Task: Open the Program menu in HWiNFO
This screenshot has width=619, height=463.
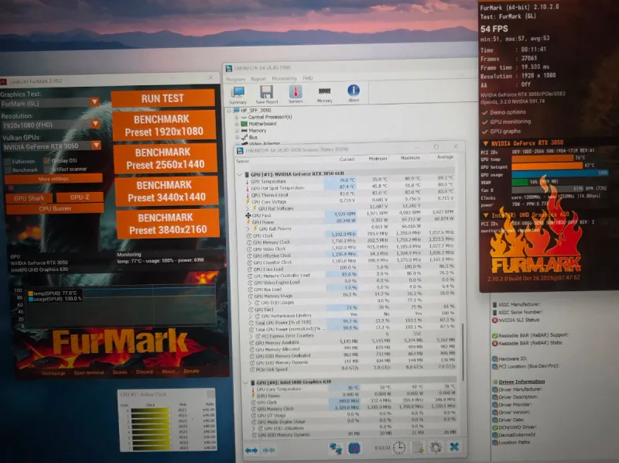Action: click(235, 79)
